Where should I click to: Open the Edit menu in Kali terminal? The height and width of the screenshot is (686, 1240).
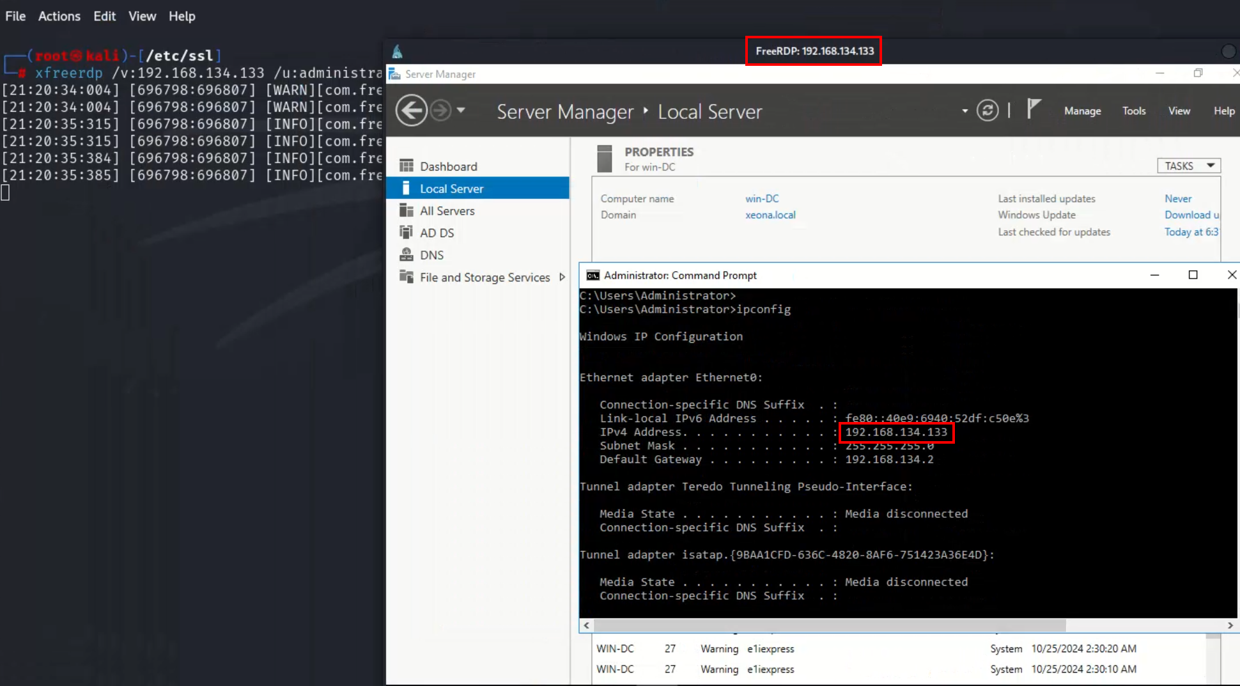[x=104, y=16]
